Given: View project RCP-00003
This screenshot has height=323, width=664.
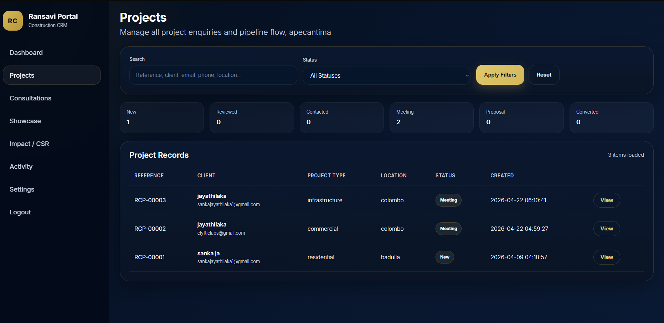Looking at the screenshot, I should pyautogui.click(x=607, y=200).
